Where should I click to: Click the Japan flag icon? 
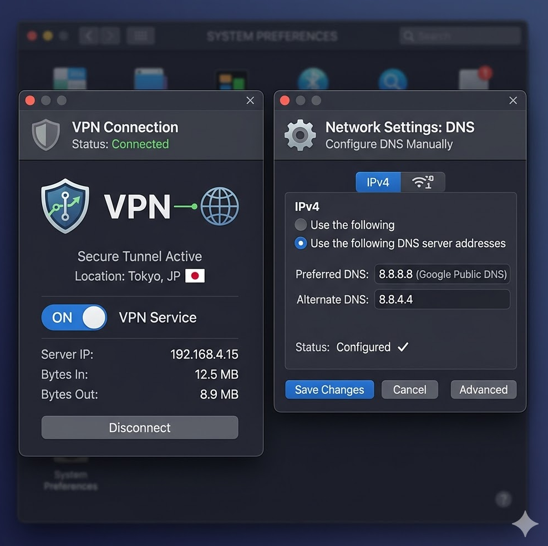click(195, 276)
